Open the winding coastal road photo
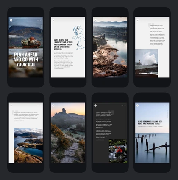 [x=28, y=146]
